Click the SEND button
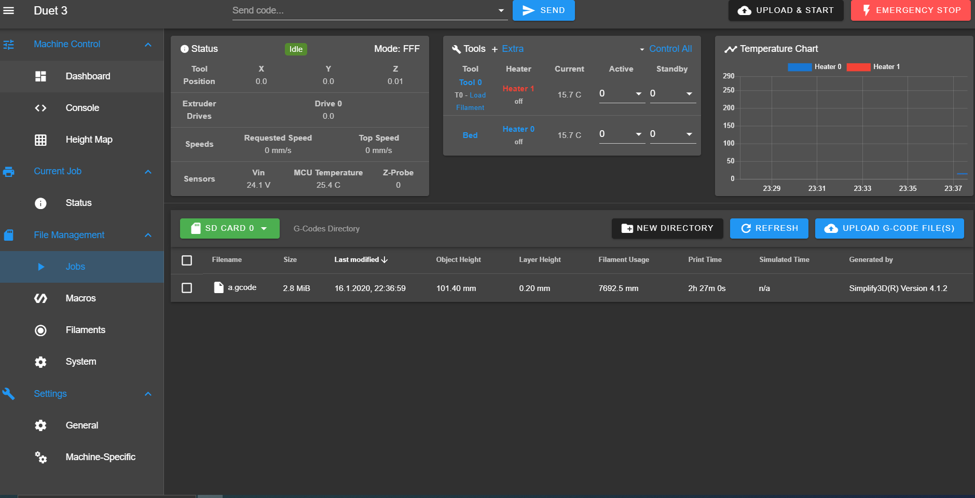This screenshot has height=498, width=975. pos(544,10)
